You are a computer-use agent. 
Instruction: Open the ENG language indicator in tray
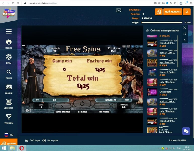tap(179, 148)
